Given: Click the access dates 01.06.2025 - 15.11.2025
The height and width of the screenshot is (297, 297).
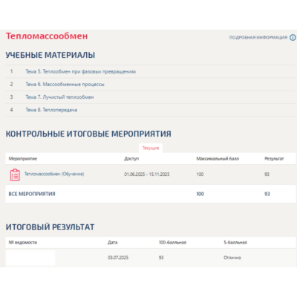Looking at the screenshot, I should (147, 174).
